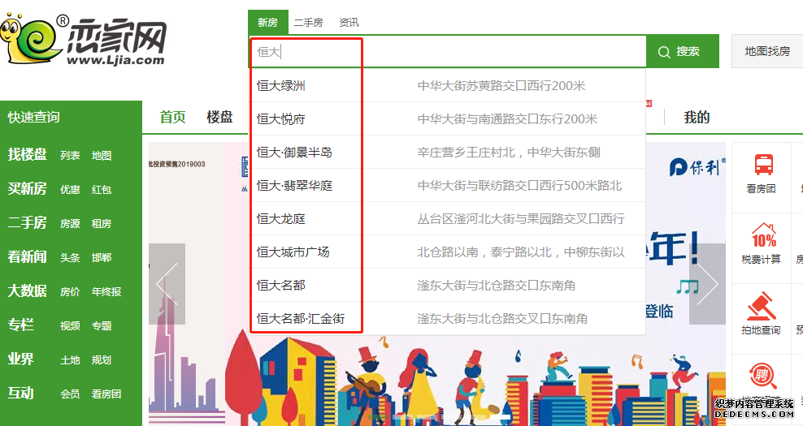803x426 pixels.
Task: Click address 辛庄营乡王庄村北，中华大街东侧
Action: tap(509, 153)
